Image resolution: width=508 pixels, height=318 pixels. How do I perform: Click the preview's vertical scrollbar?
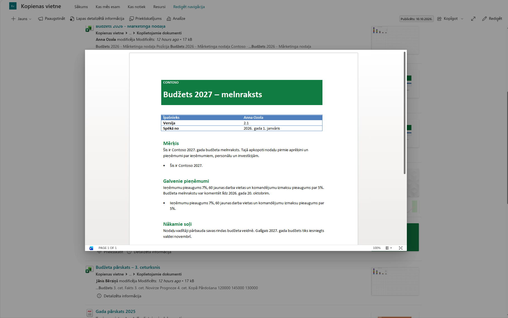click(x=404, y=113)
